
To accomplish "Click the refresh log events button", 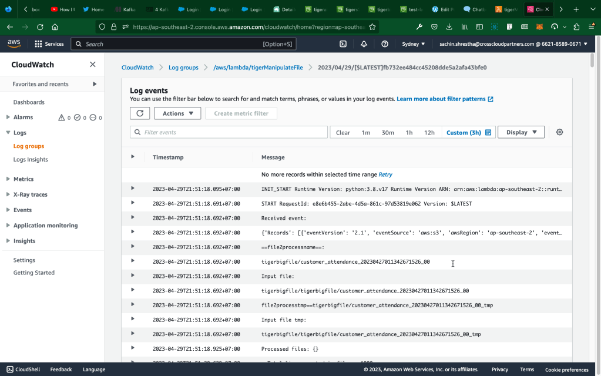I will 139,113.
